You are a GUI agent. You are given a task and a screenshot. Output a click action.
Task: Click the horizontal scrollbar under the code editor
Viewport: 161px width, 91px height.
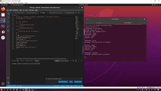(41, 59)
